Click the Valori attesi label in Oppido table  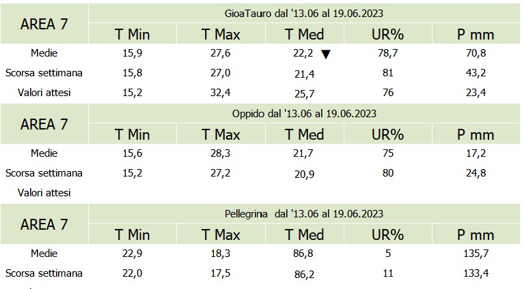click(44, 192)
